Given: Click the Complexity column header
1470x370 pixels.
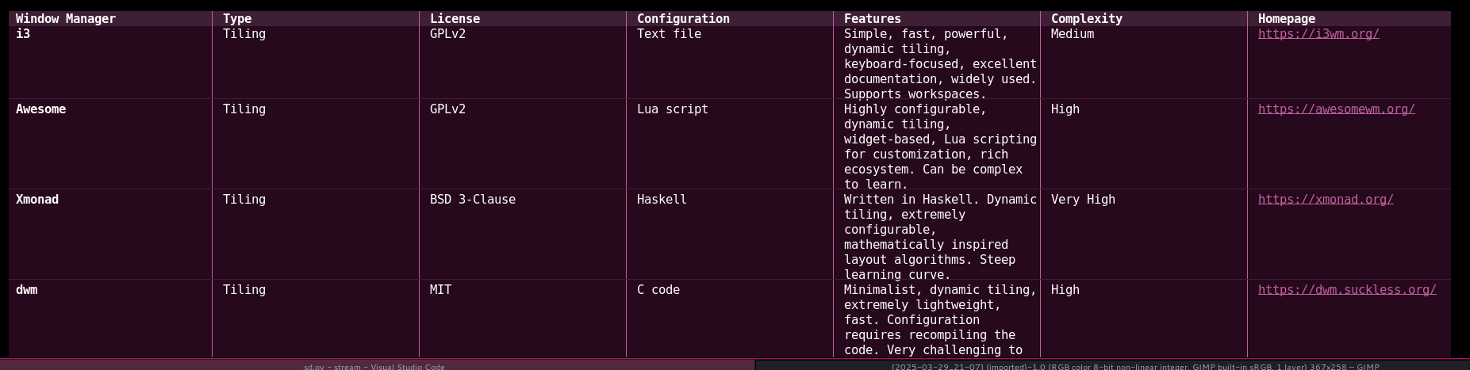Looking at the screenshot, I should click(1086, 19).
